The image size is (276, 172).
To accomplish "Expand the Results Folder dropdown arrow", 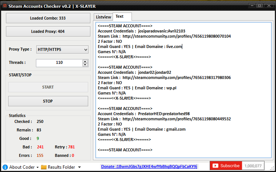I will 79,167.
